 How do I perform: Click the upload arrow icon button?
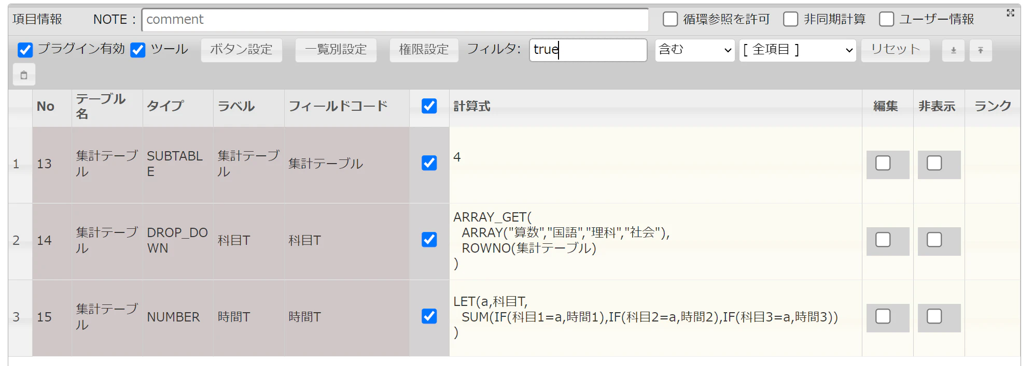(x=981, y=50)
